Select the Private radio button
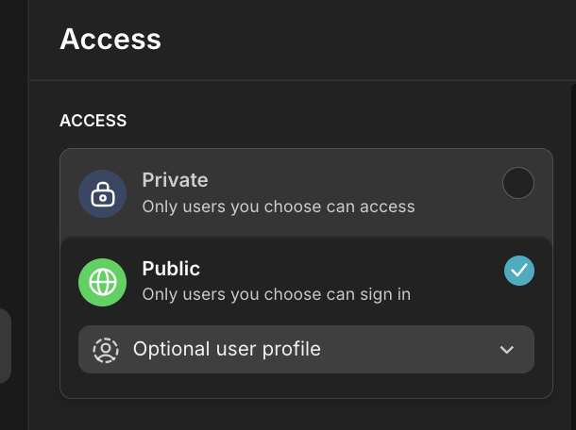The image size is (576, 430). point(518,183)
